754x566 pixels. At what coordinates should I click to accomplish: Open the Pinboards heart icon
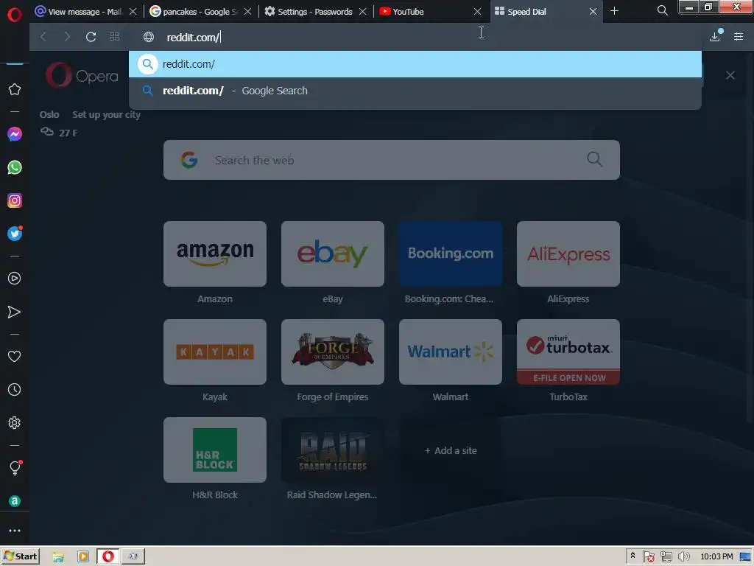tap(15, 356)
